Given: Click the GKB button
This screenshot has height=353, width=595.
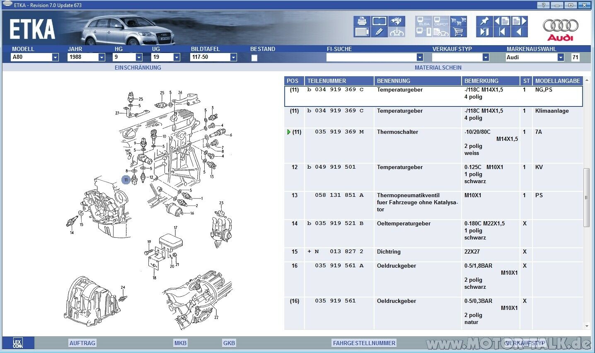Looking at the screenshot, I should [x=229, y=343].
